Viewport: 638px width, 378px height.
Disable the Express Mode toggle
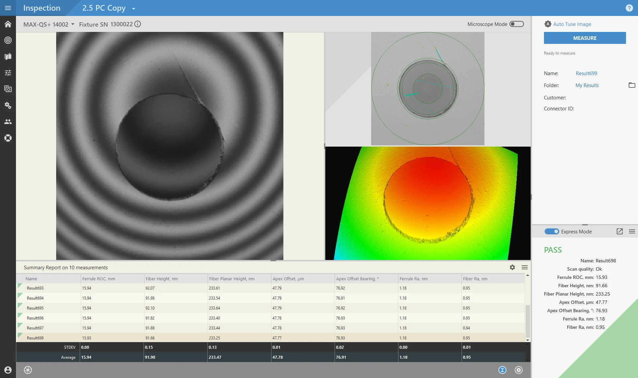tap(551, 231)
